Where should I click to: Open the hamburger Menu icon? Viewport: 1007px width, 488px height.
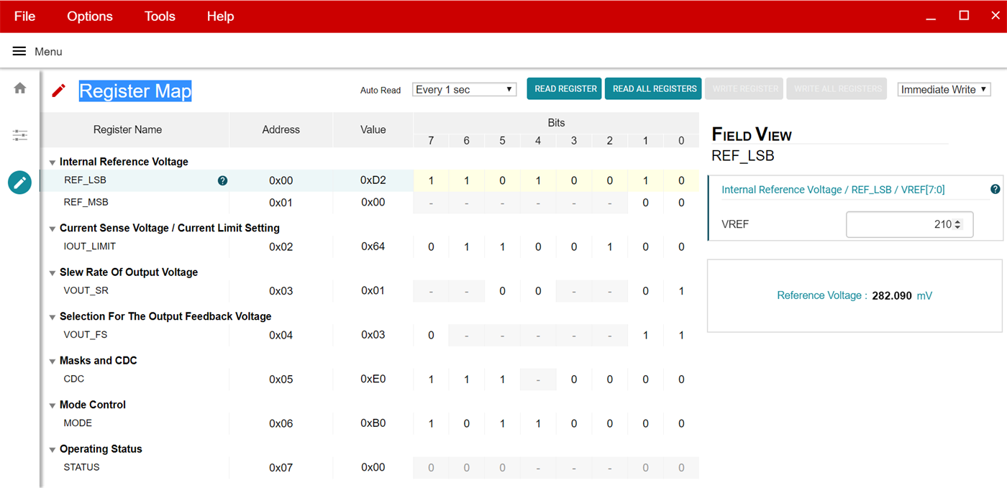point(19,52)
